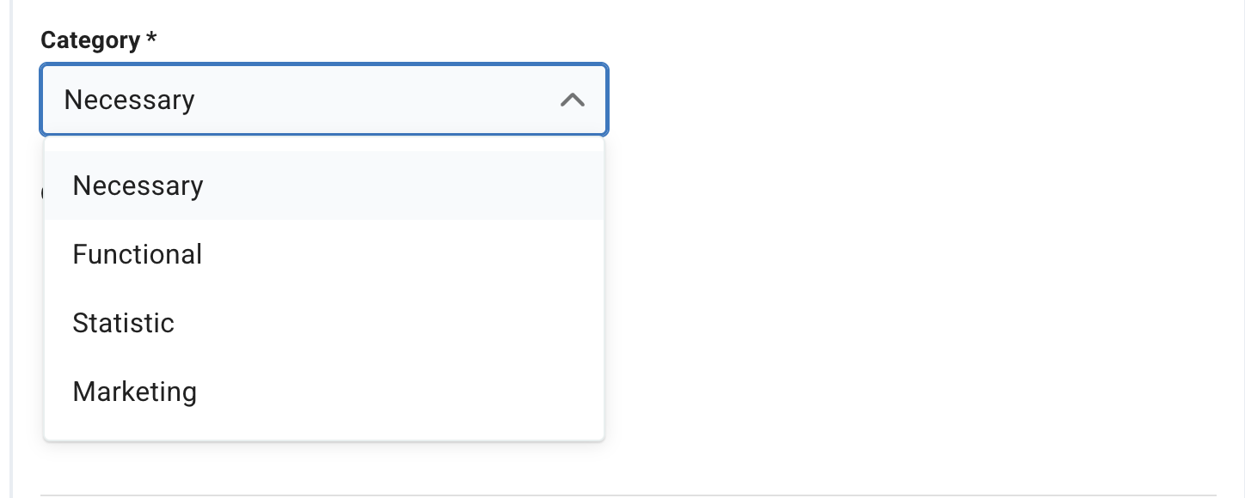Select the Functional option

pos(138,254)
